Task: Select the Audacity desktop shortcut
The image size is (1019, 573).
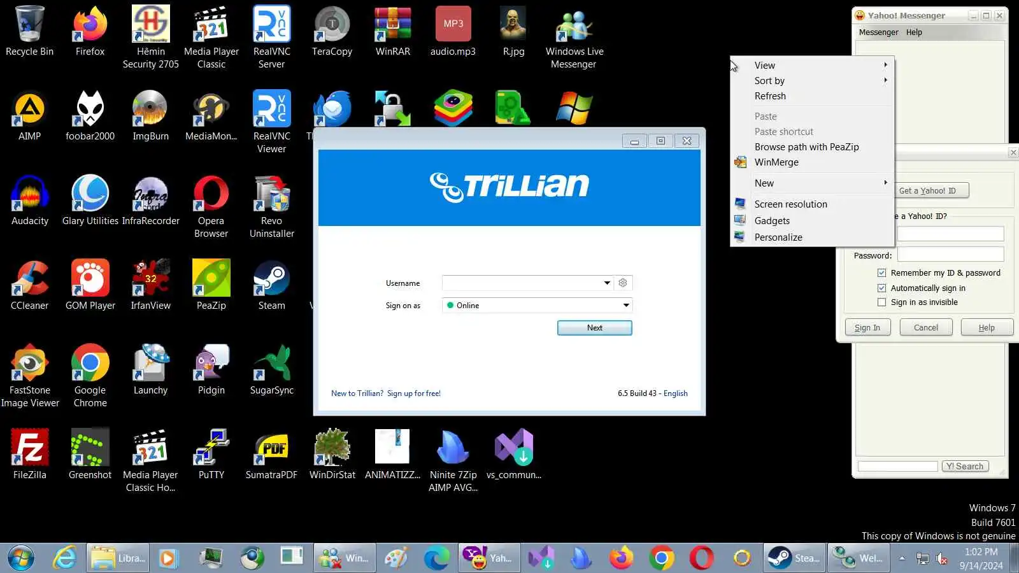Action: click(30, 201)
